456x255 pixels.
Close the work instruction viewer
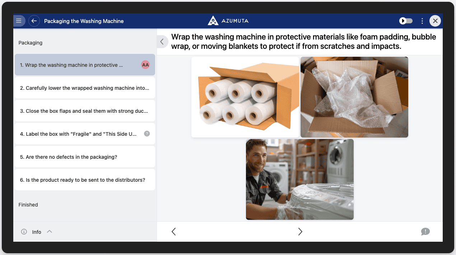(x=435, y=21)
